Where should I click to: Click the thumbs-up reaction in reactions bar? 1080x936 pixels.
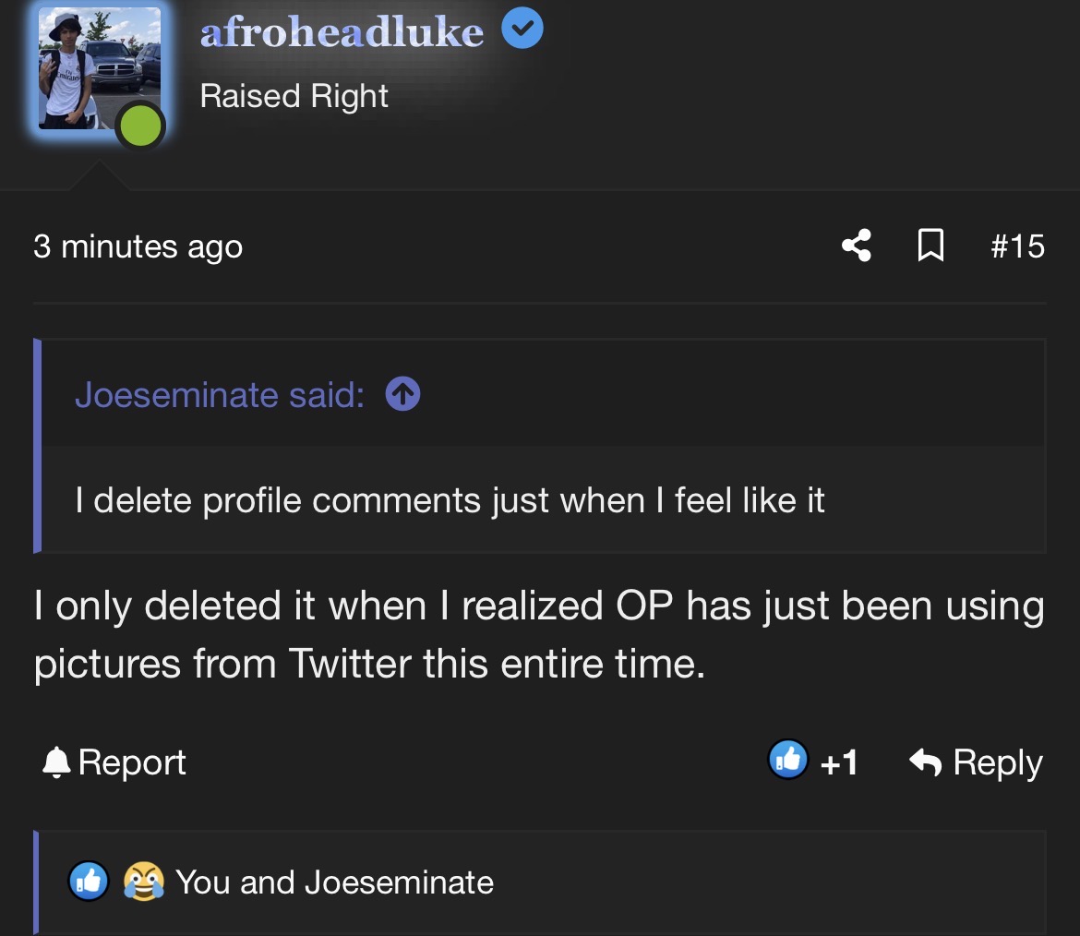pos(89,881)
